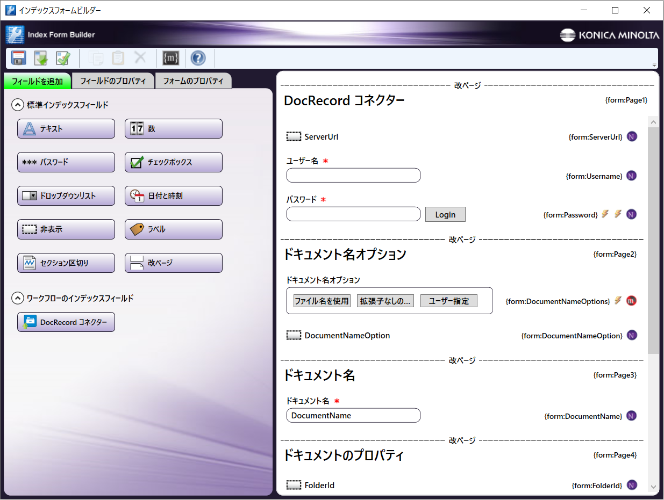Click the validate form checkmark toolbar icon
Image resolution: width=664 pixels, height=500 pixels.
click(63, 58)
